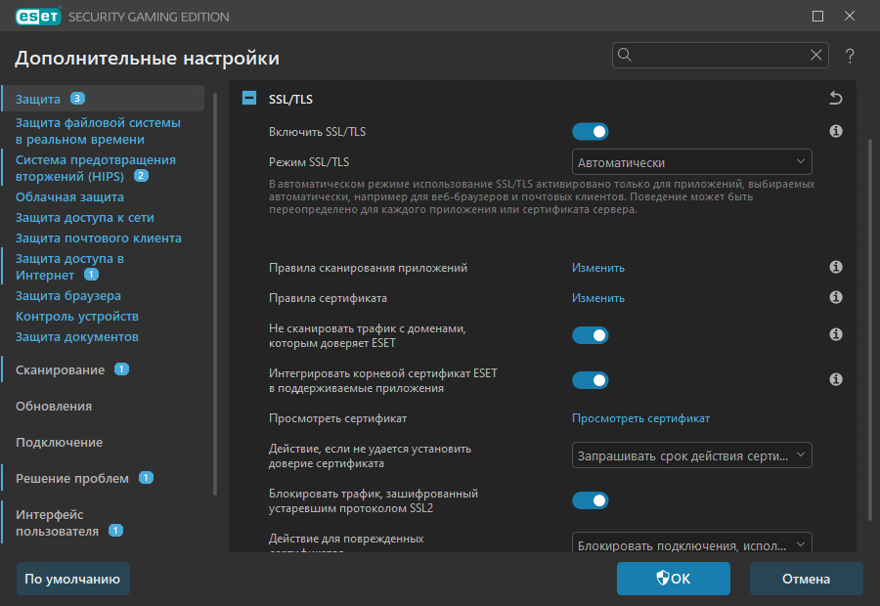Select Интерфейс пользователя category
Screen dimensions: 880x606
click(57, 522)
